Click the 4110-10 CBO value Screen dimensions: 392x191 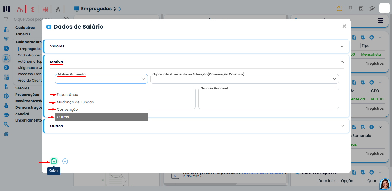coord(377,99)
